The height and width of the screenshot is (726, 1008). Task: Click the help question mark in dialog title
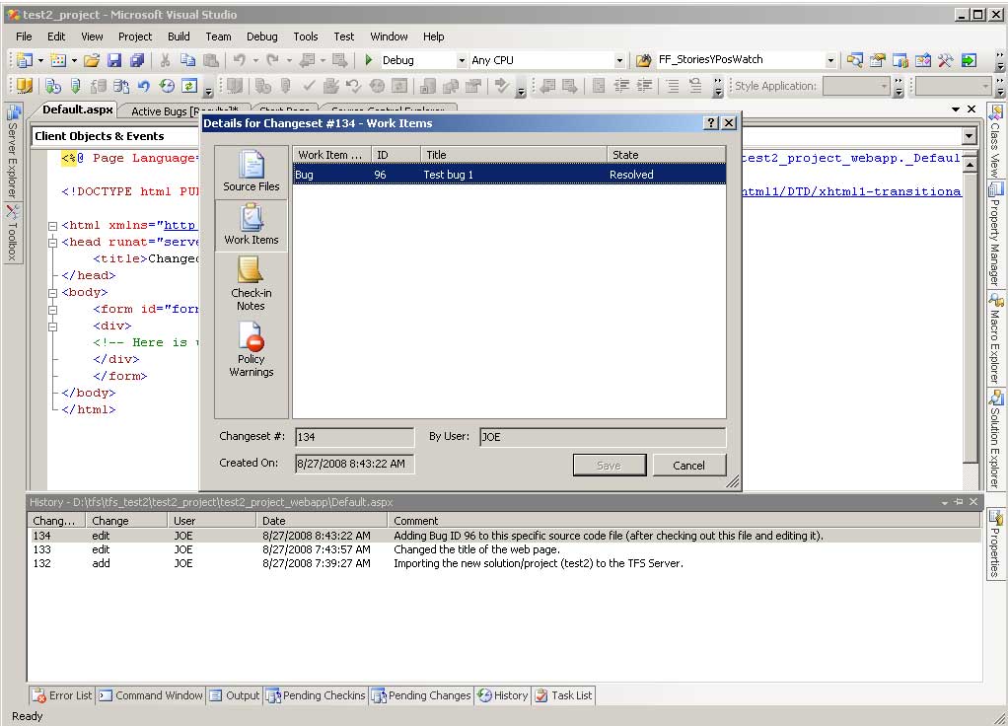coord(711,123)
